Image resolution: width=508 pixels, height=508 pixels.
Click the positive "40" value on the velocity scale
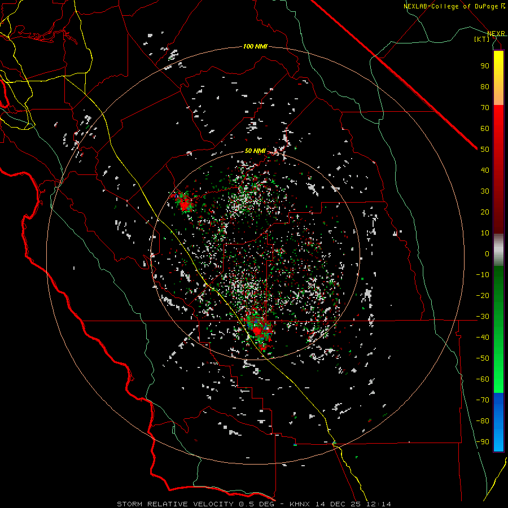coord(485,170)
